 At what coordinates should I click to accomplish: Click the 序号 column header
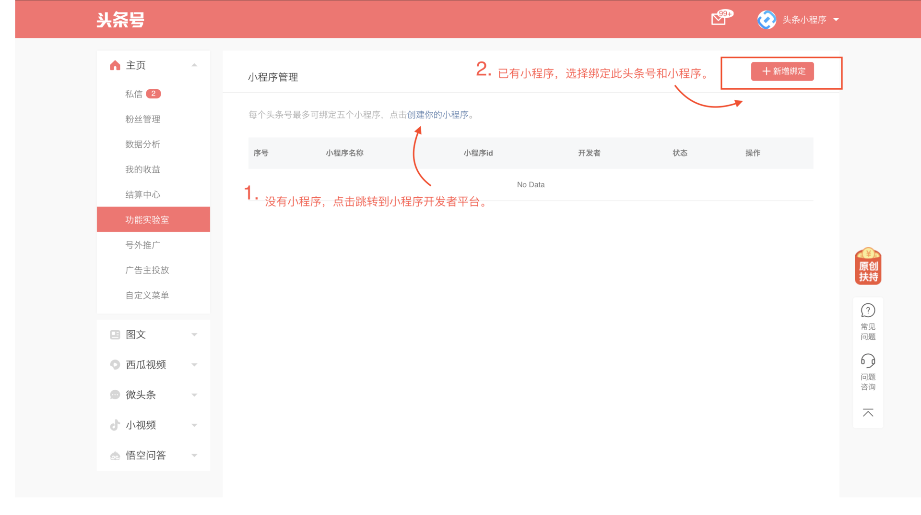261,153
